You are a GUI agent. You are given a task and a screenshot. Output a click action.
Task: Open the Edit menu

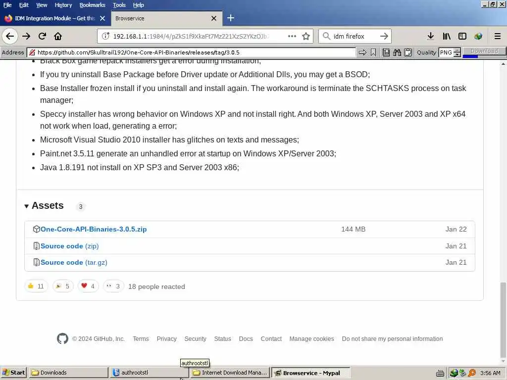click(x=24, y=5)
